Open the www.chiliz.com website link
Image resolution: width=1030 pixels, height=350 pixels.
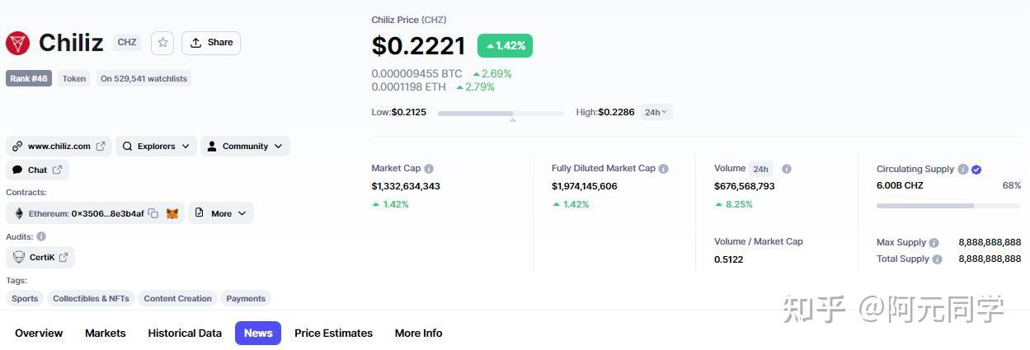point(59,147)
